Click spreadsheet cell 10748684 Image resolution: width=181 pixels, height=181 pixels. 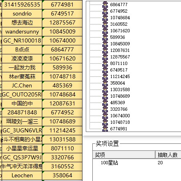pyautogui.click(x=62, y=94)
